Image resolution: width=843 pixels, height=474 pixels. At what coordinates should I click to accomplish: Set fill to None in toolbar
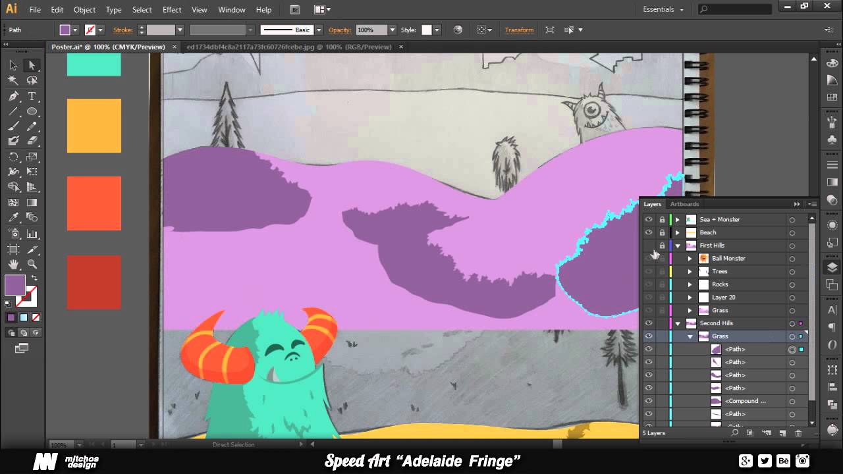pos(36,317)
